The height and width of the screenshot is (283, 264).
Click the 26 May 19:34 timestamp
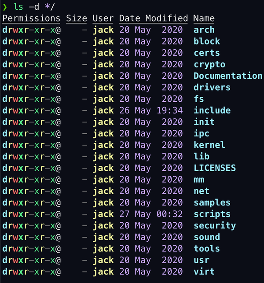tap(150, 110)
